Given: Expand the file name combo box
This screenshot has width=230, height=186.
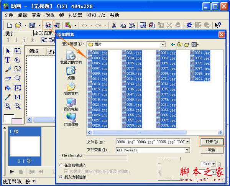Looking at the screenshot, I should click(187, 142).
